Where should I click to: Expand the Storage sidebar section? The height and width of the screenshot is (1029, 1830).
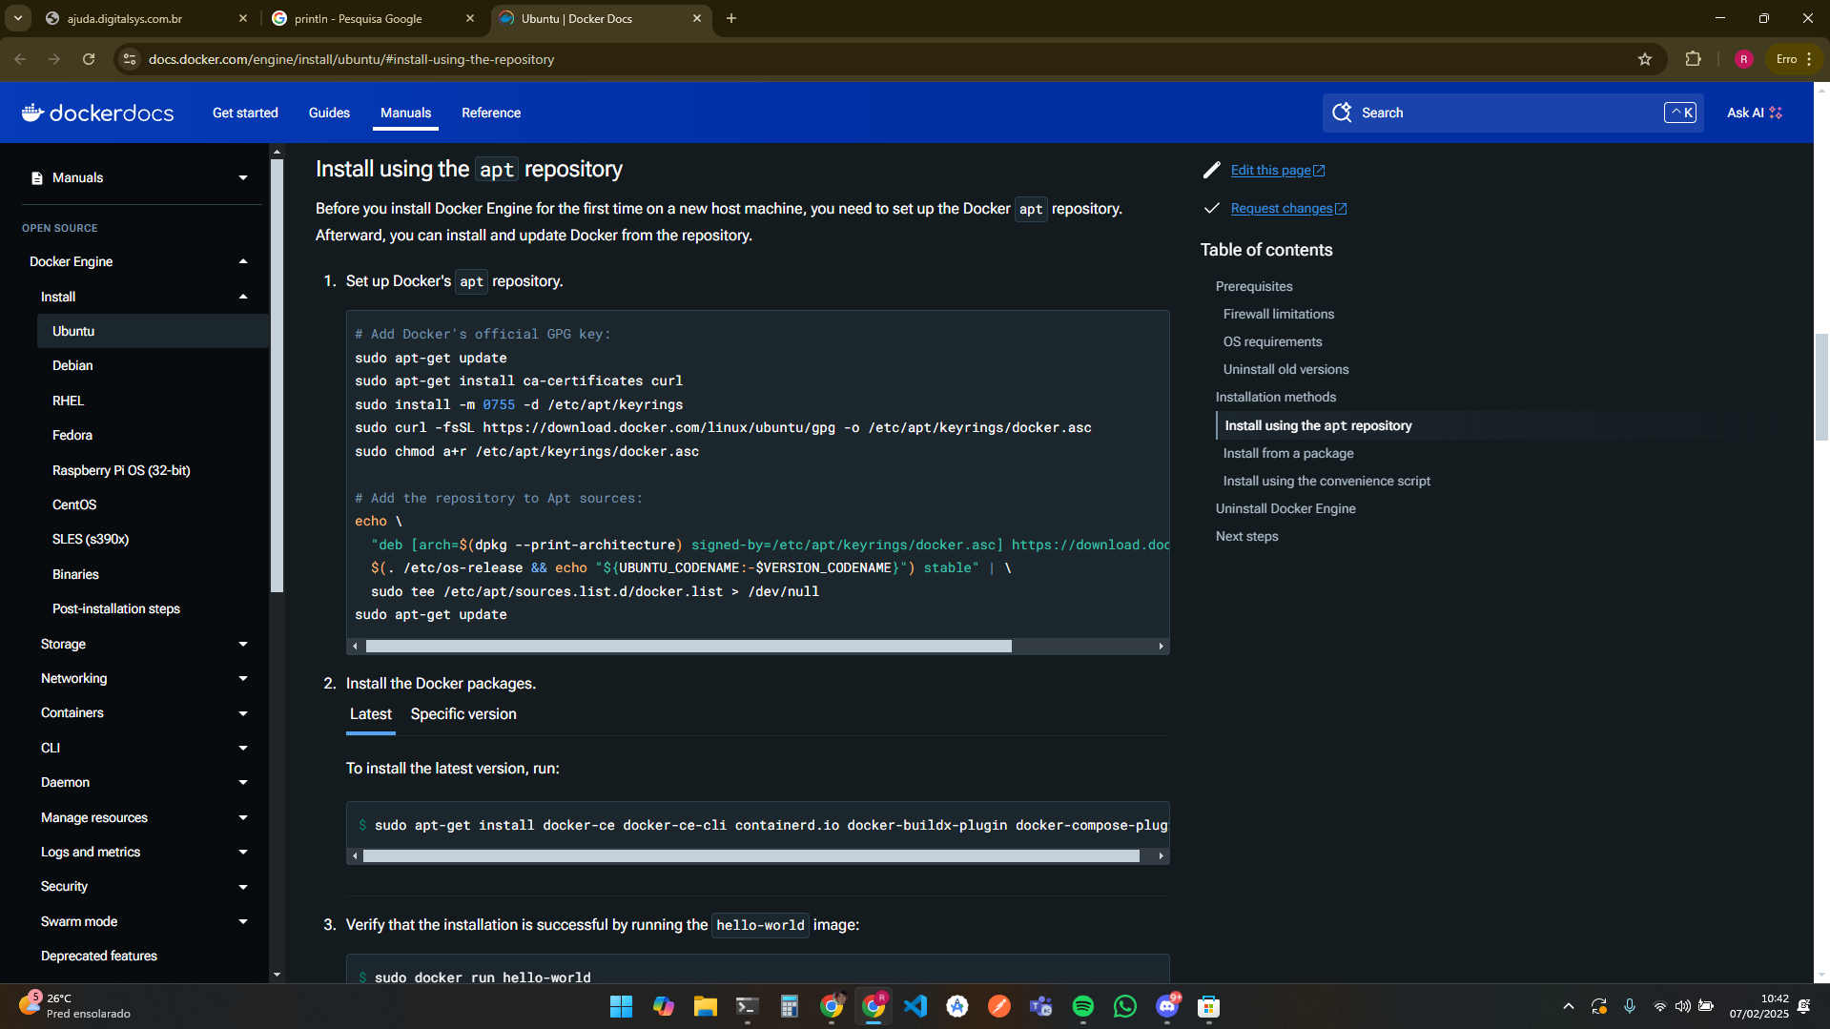click(243, 645)
